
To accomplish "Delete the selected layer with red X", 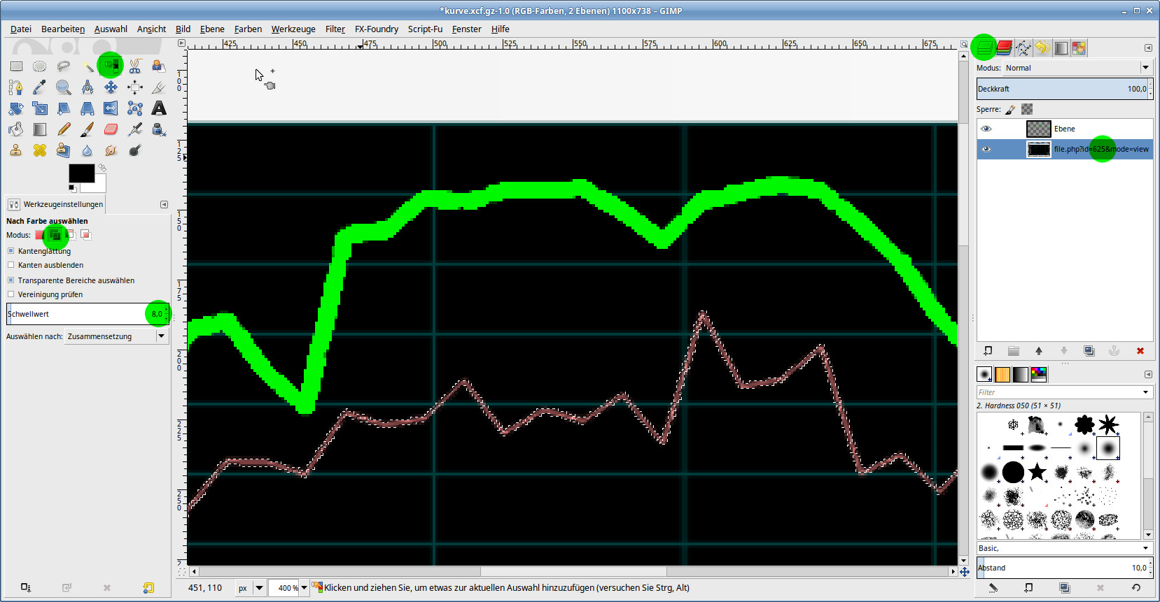I will click(1140, 351).
